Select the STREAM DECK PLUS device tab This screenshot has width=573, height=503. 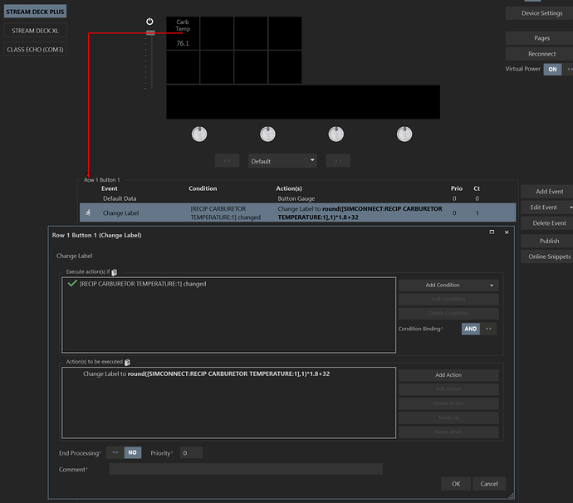pos(35,12)
